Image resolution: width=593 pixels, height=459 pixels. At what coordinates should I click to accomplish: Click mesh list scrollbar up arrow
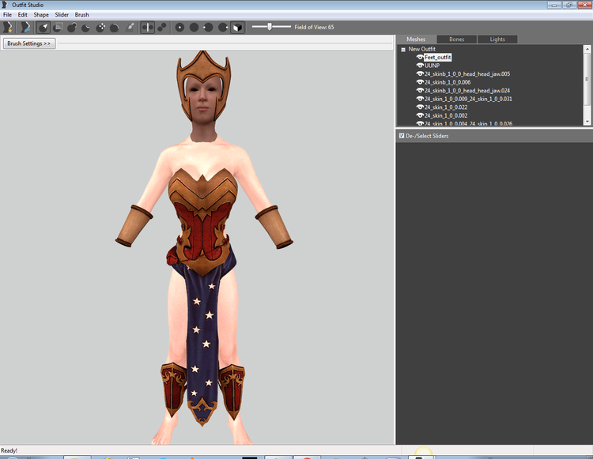tap(587, 49)
